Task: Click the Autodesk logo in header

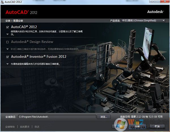Action: tap(156, 12)
